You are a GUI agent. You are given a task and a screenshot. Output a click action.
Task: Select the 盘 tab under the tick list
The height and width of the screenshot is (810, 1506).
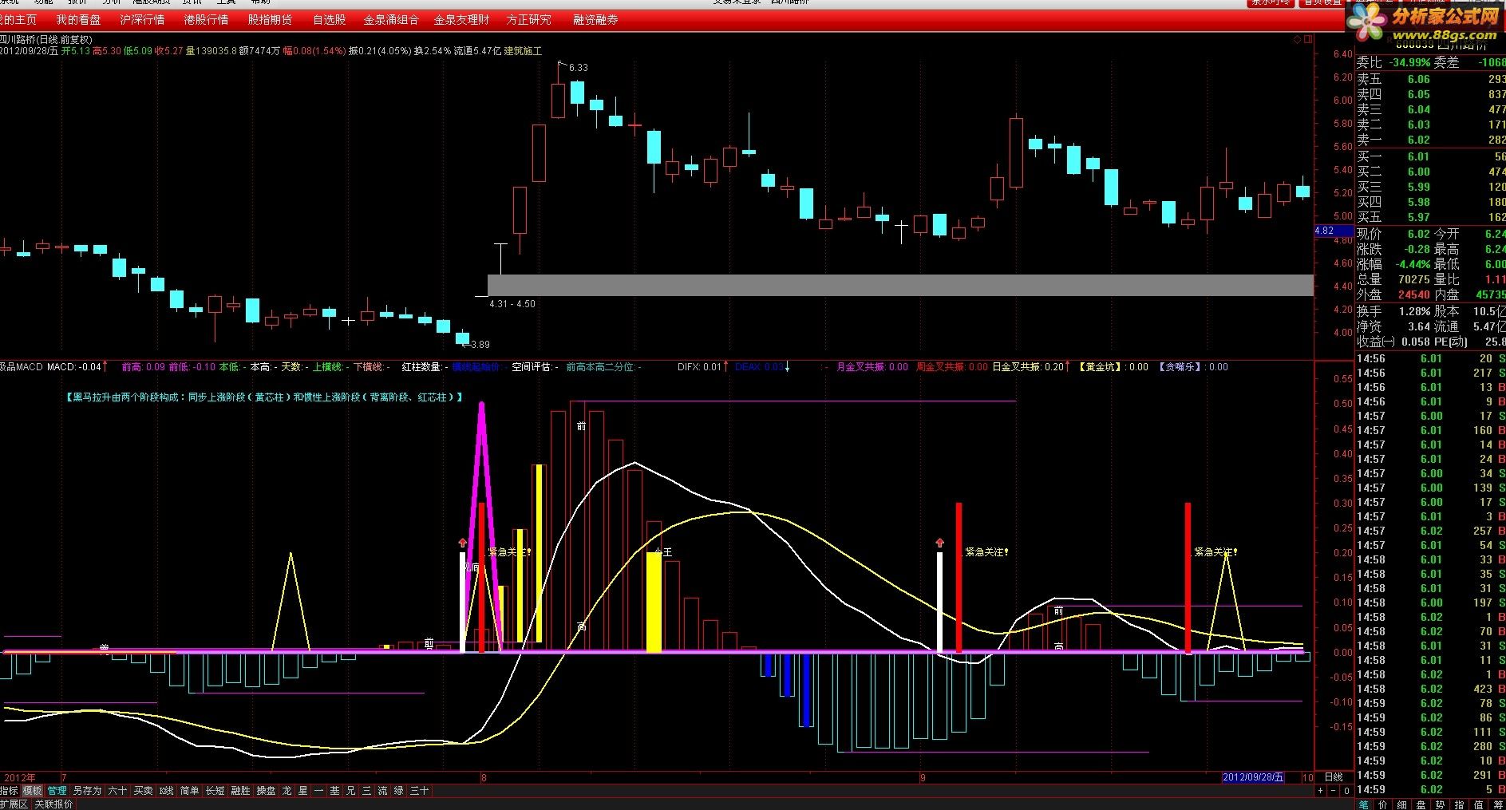click(1421, 804)
